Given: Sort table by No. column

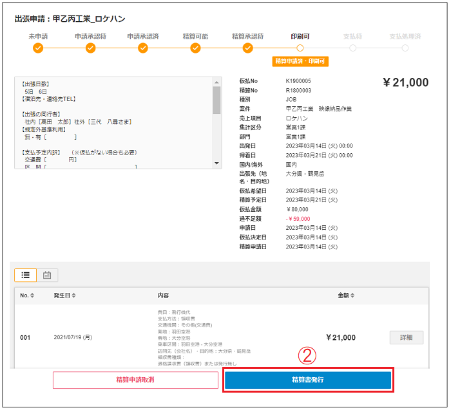Looking at the screenshot, I should pyautogui.click(x=27, y=295).
